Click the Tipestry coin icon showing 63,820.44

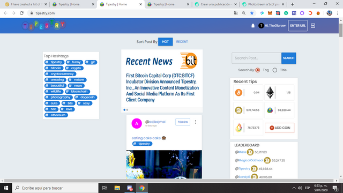[x=270, y=110]
